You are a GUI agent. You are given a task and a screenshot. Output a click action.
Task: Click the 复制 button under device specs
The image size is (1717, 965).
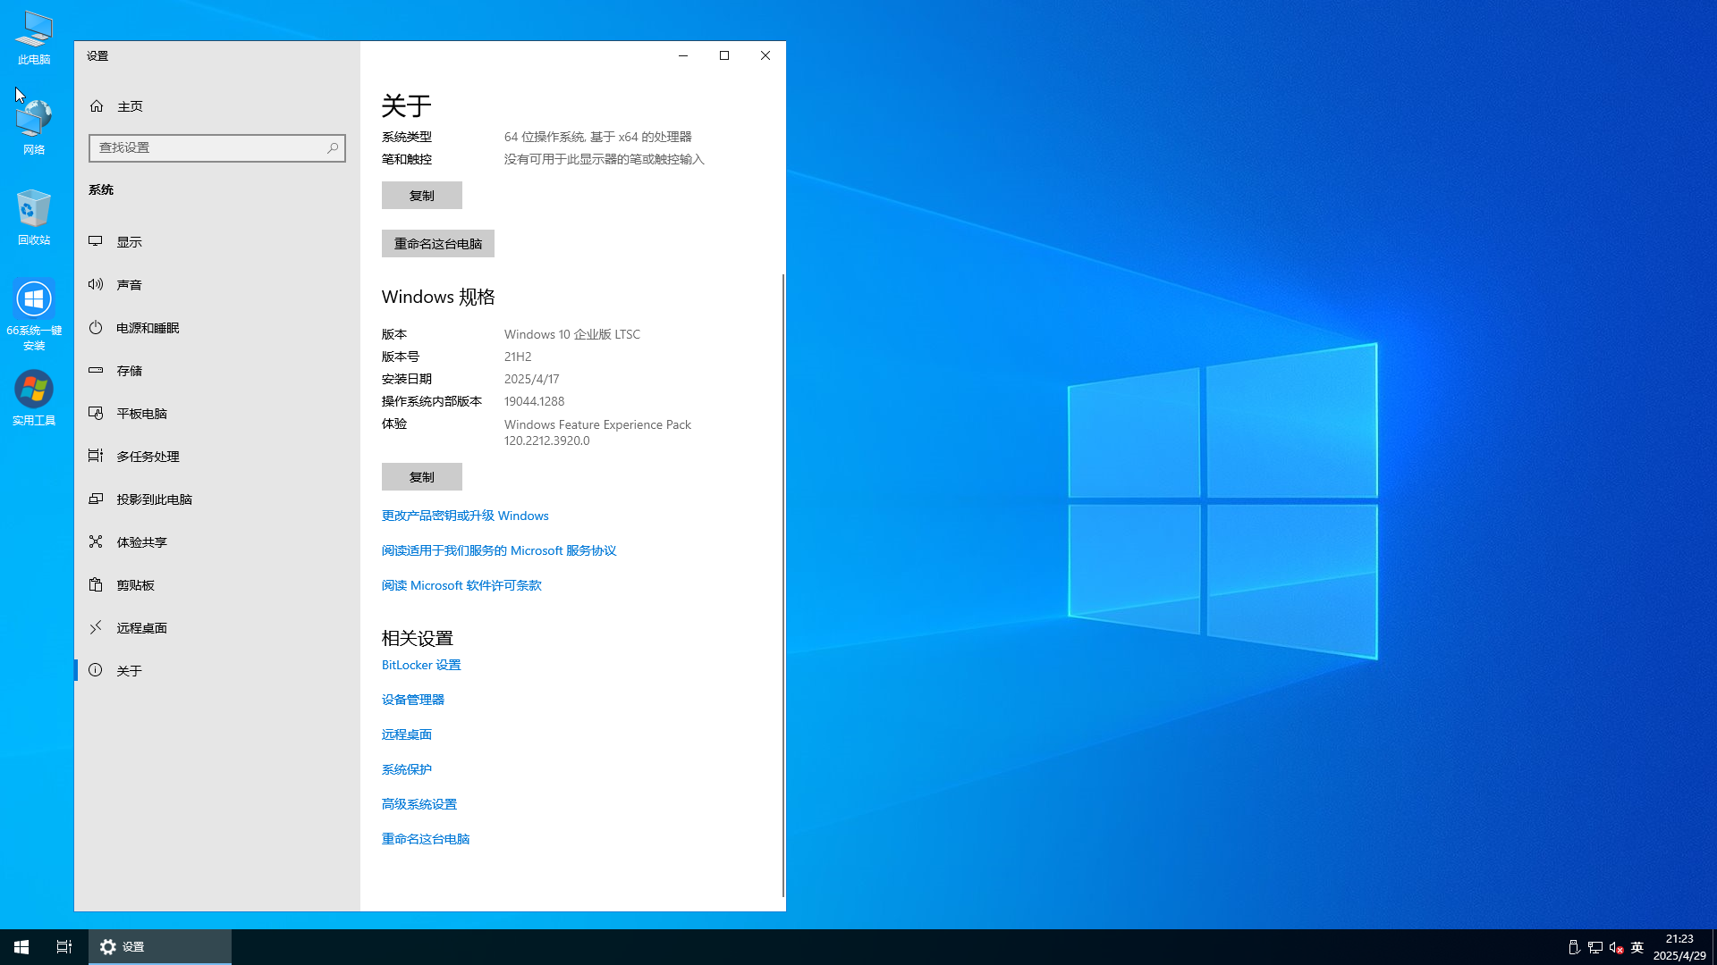point(422,196)
